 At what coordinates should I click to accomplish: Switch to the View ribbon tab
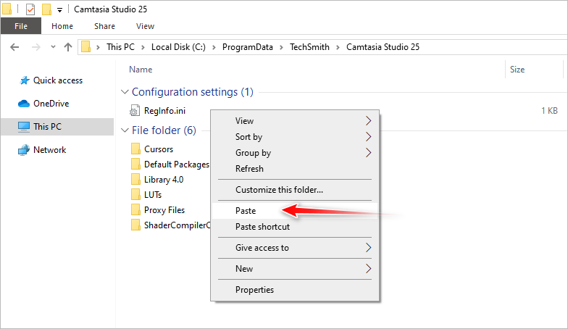click(145, 26)
